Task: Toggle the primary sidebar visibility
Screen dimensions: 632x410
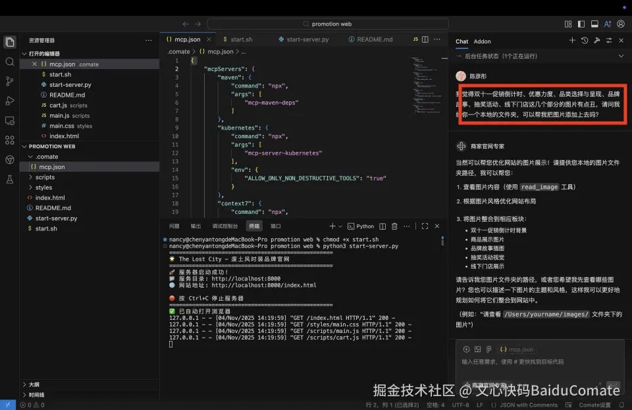Action: point(581,24)
